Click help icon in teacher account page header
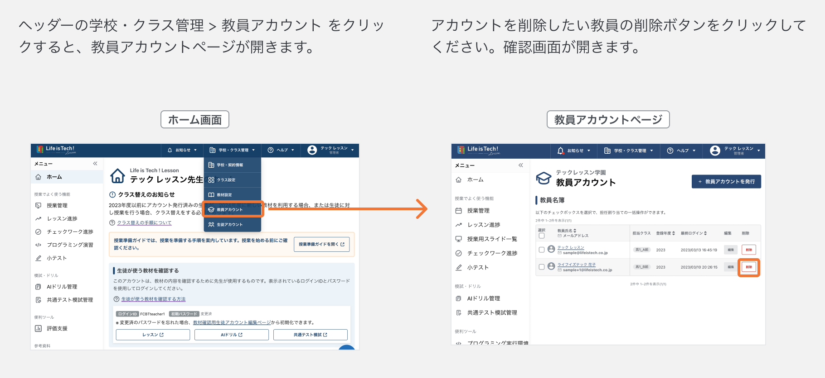This screenshot has width=825, height=378. click(670, 151)
